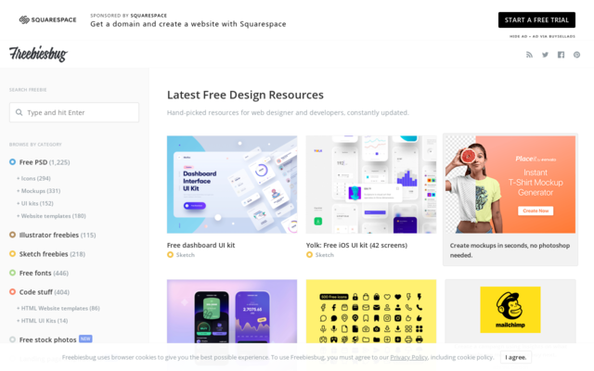Open the Facebook icon in header
Image resolution: width=594 pixels, height=371 pixels.
pyautogui.click(x=561, y=55)
